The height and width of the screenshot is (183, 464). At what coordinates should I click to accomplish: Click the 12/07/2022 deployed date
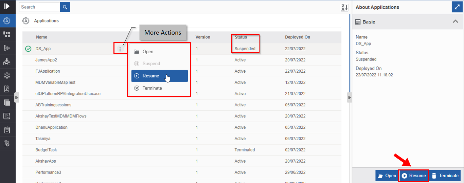pos(295,83)
